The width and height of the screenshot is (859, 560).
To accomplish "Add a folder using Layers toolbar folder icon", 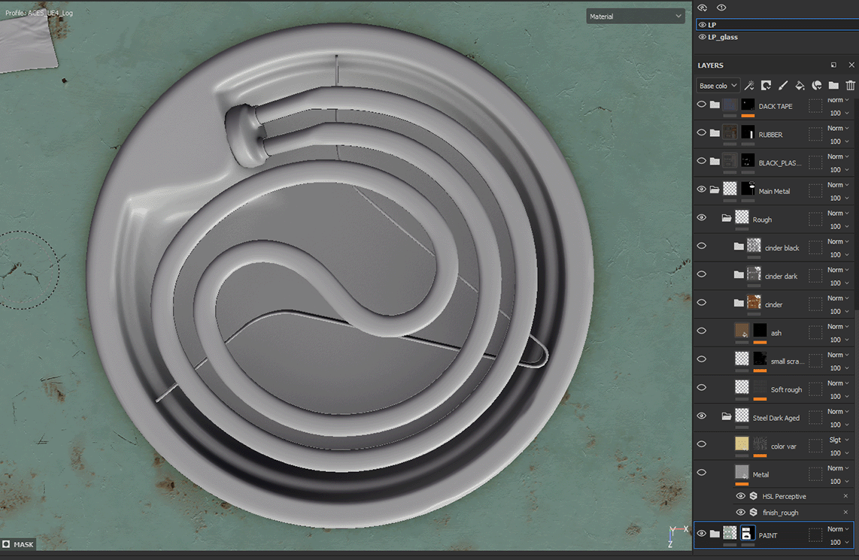I will point(833,86).
